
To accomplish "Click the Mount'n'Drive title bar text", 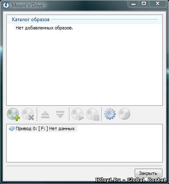I will pos(27,5).
